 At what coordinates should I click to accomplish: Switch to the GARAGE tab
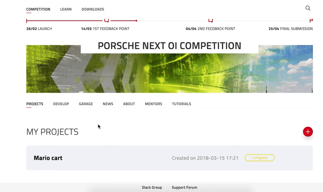point(86,104)
